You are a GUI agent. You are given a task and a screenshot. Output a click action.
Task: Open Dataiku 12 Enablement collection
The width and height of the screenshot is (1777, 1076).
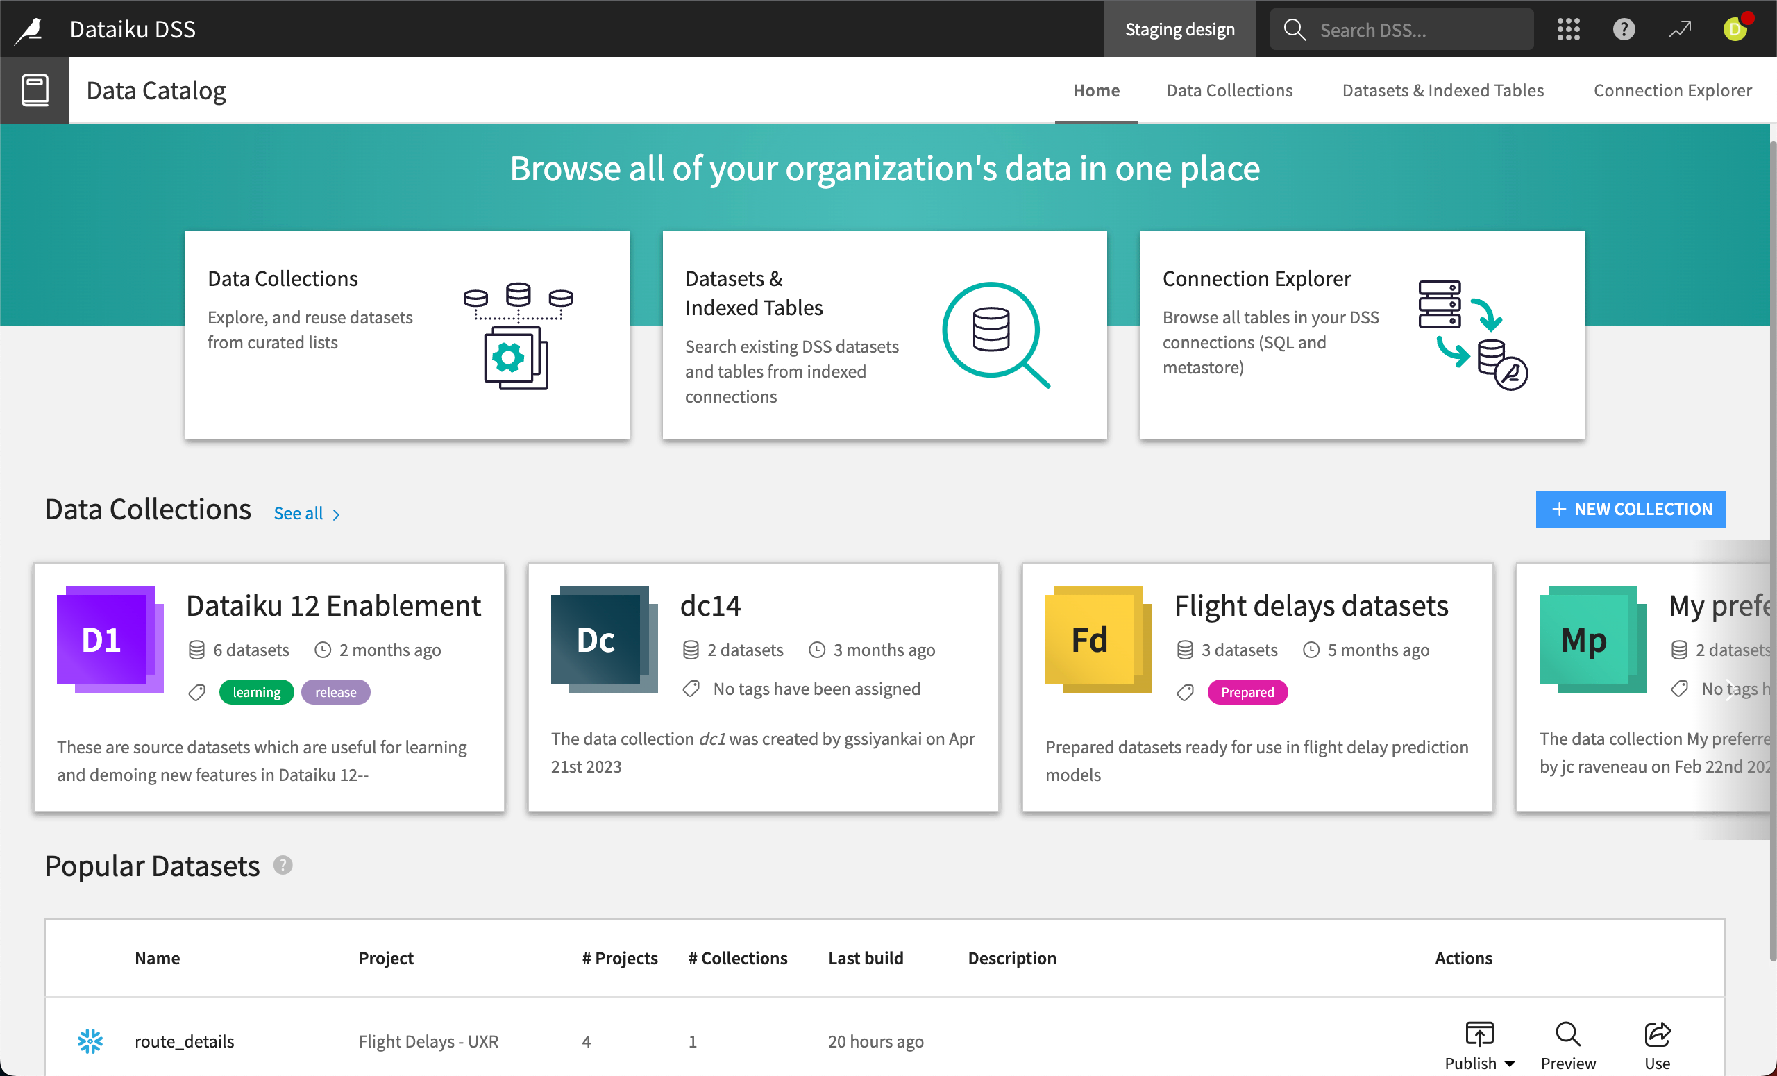coord(269,687)
